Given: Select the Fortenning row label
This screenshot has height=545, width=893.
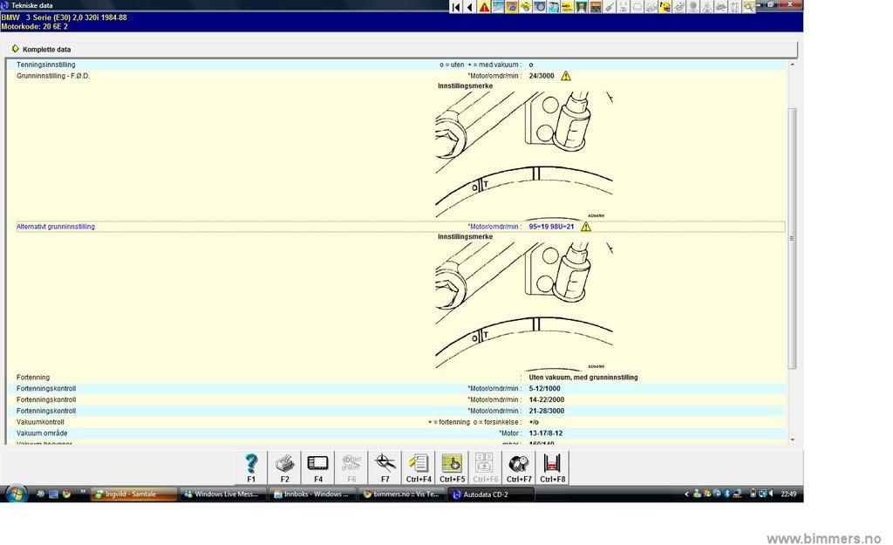Looking at the screenshot, I should tap(33, 378).
